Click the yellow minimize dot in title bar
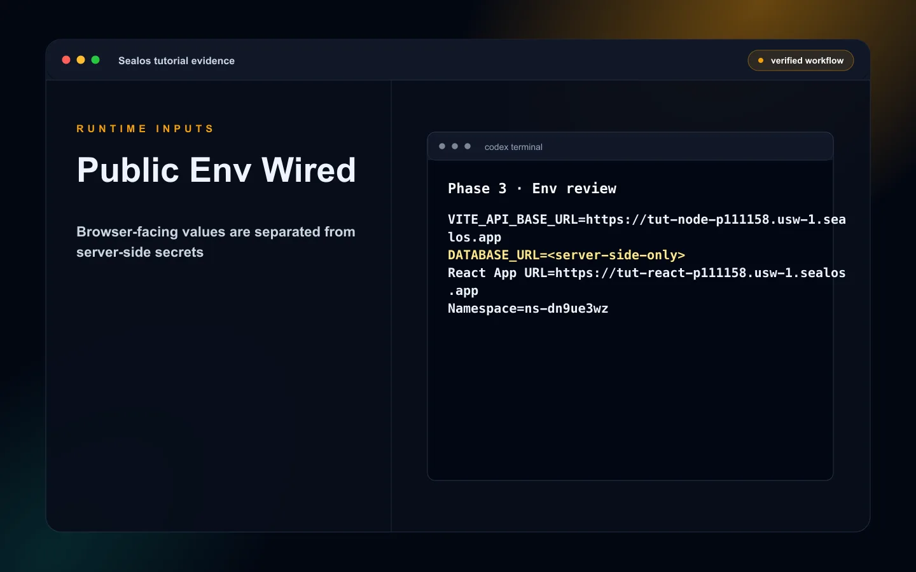 [81, 60]
